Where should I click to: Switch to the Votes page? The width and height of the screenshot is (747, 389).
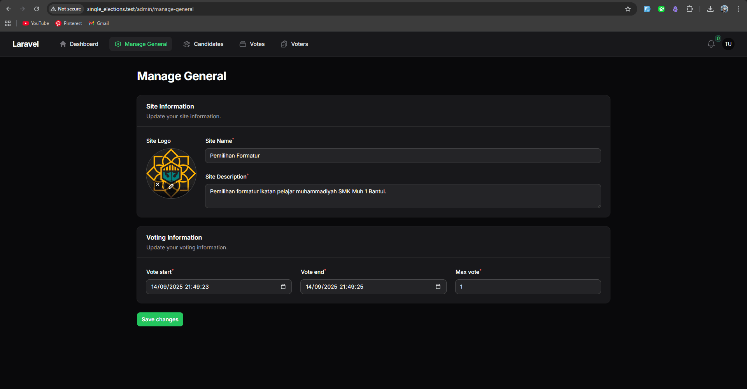point(252,44)
